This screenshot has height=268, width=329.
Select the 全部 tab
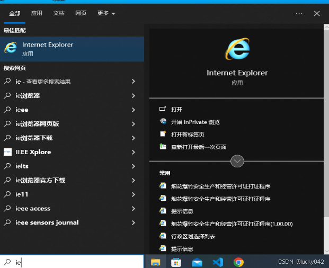15,14
